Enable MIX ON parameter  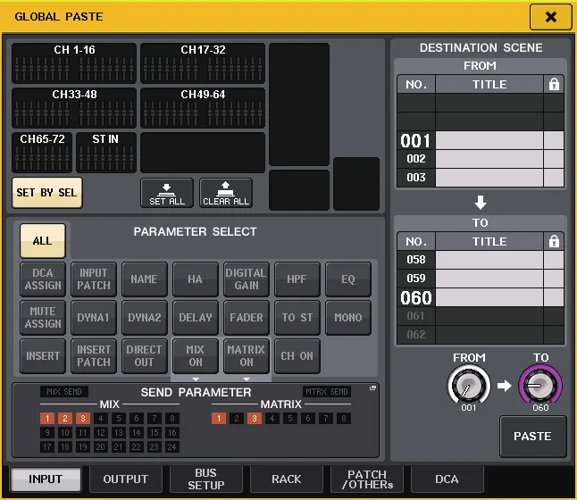click(195, 356)
